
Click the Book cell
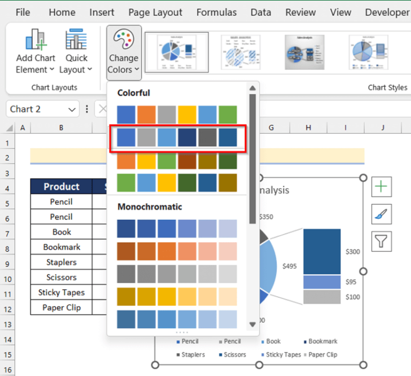[61, 232]
